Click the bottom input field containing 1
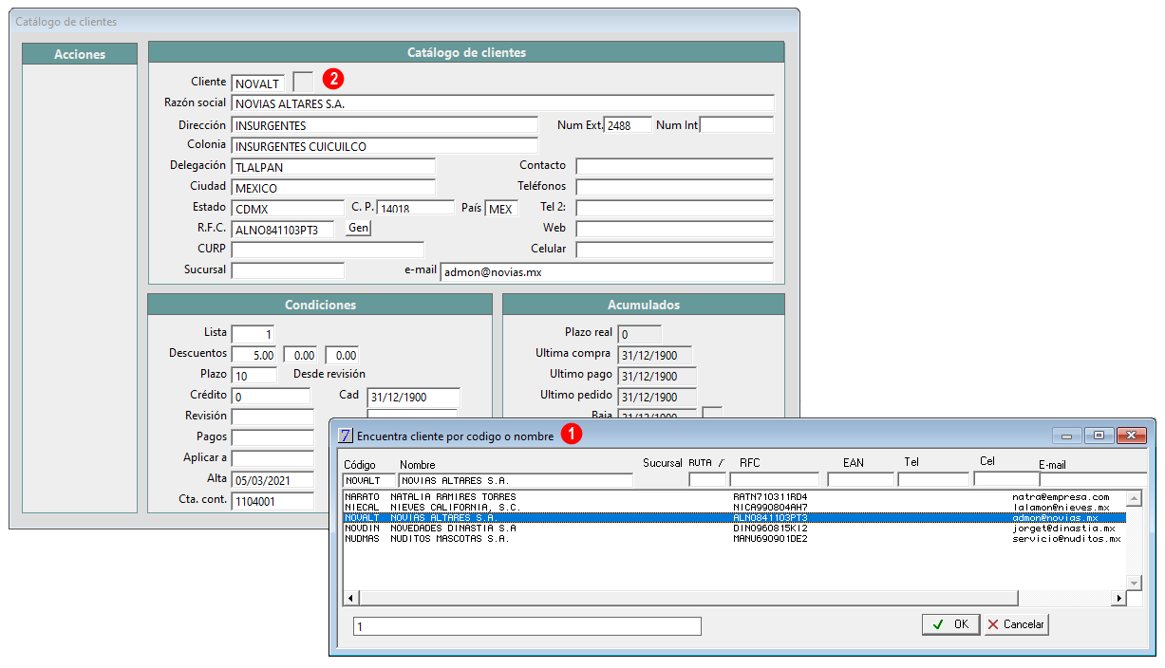The width and height of the screenshot is (1165, 668). [x=527, y=626]
